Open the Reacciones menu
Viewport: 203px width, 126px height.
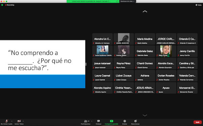[135, 122]
